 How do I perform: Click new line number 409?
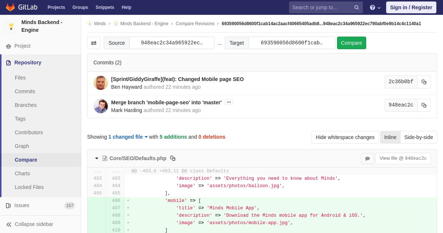[x=116, y=223]
